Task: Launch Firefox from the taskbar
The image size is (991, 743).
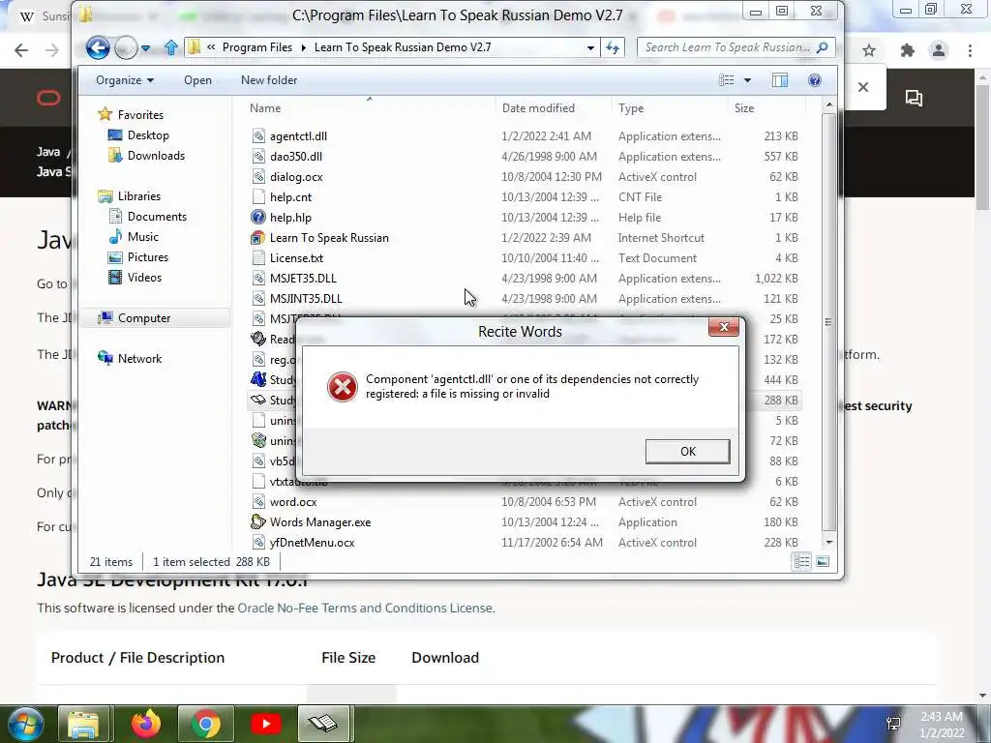Action: coord(146,724)
